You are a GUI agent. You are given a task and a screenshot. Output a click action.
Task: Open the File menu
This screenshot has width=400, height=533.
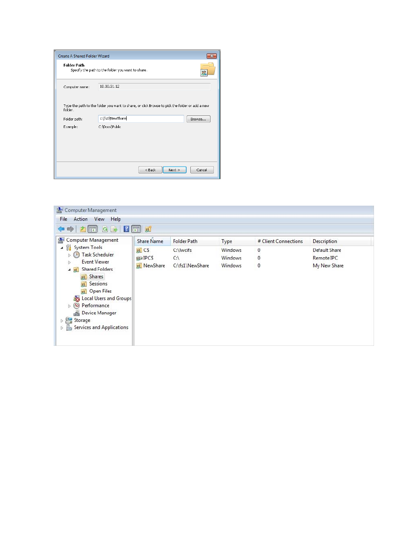(x=64, y=219)
